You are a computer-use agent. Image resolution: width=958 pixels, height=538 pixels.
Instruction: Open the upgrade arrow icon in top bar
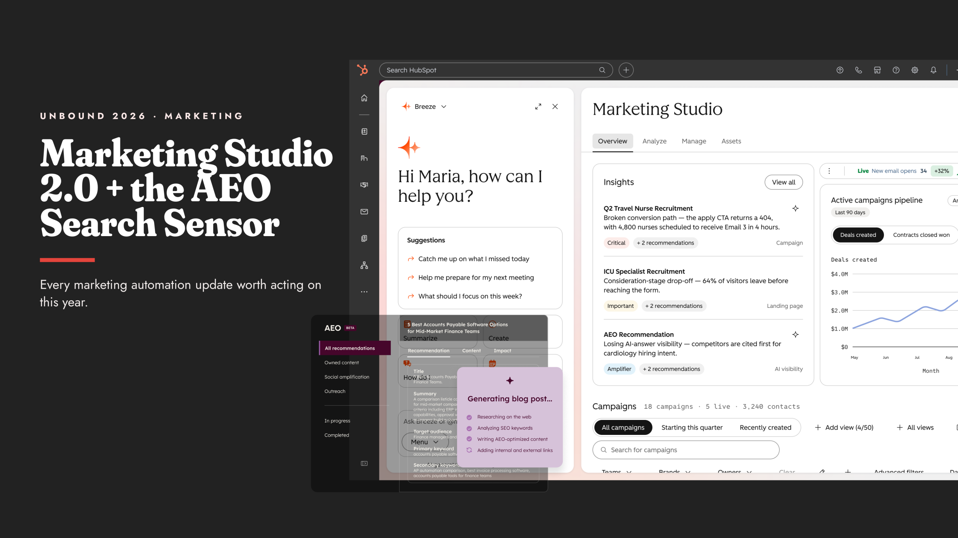coord(840,70)
